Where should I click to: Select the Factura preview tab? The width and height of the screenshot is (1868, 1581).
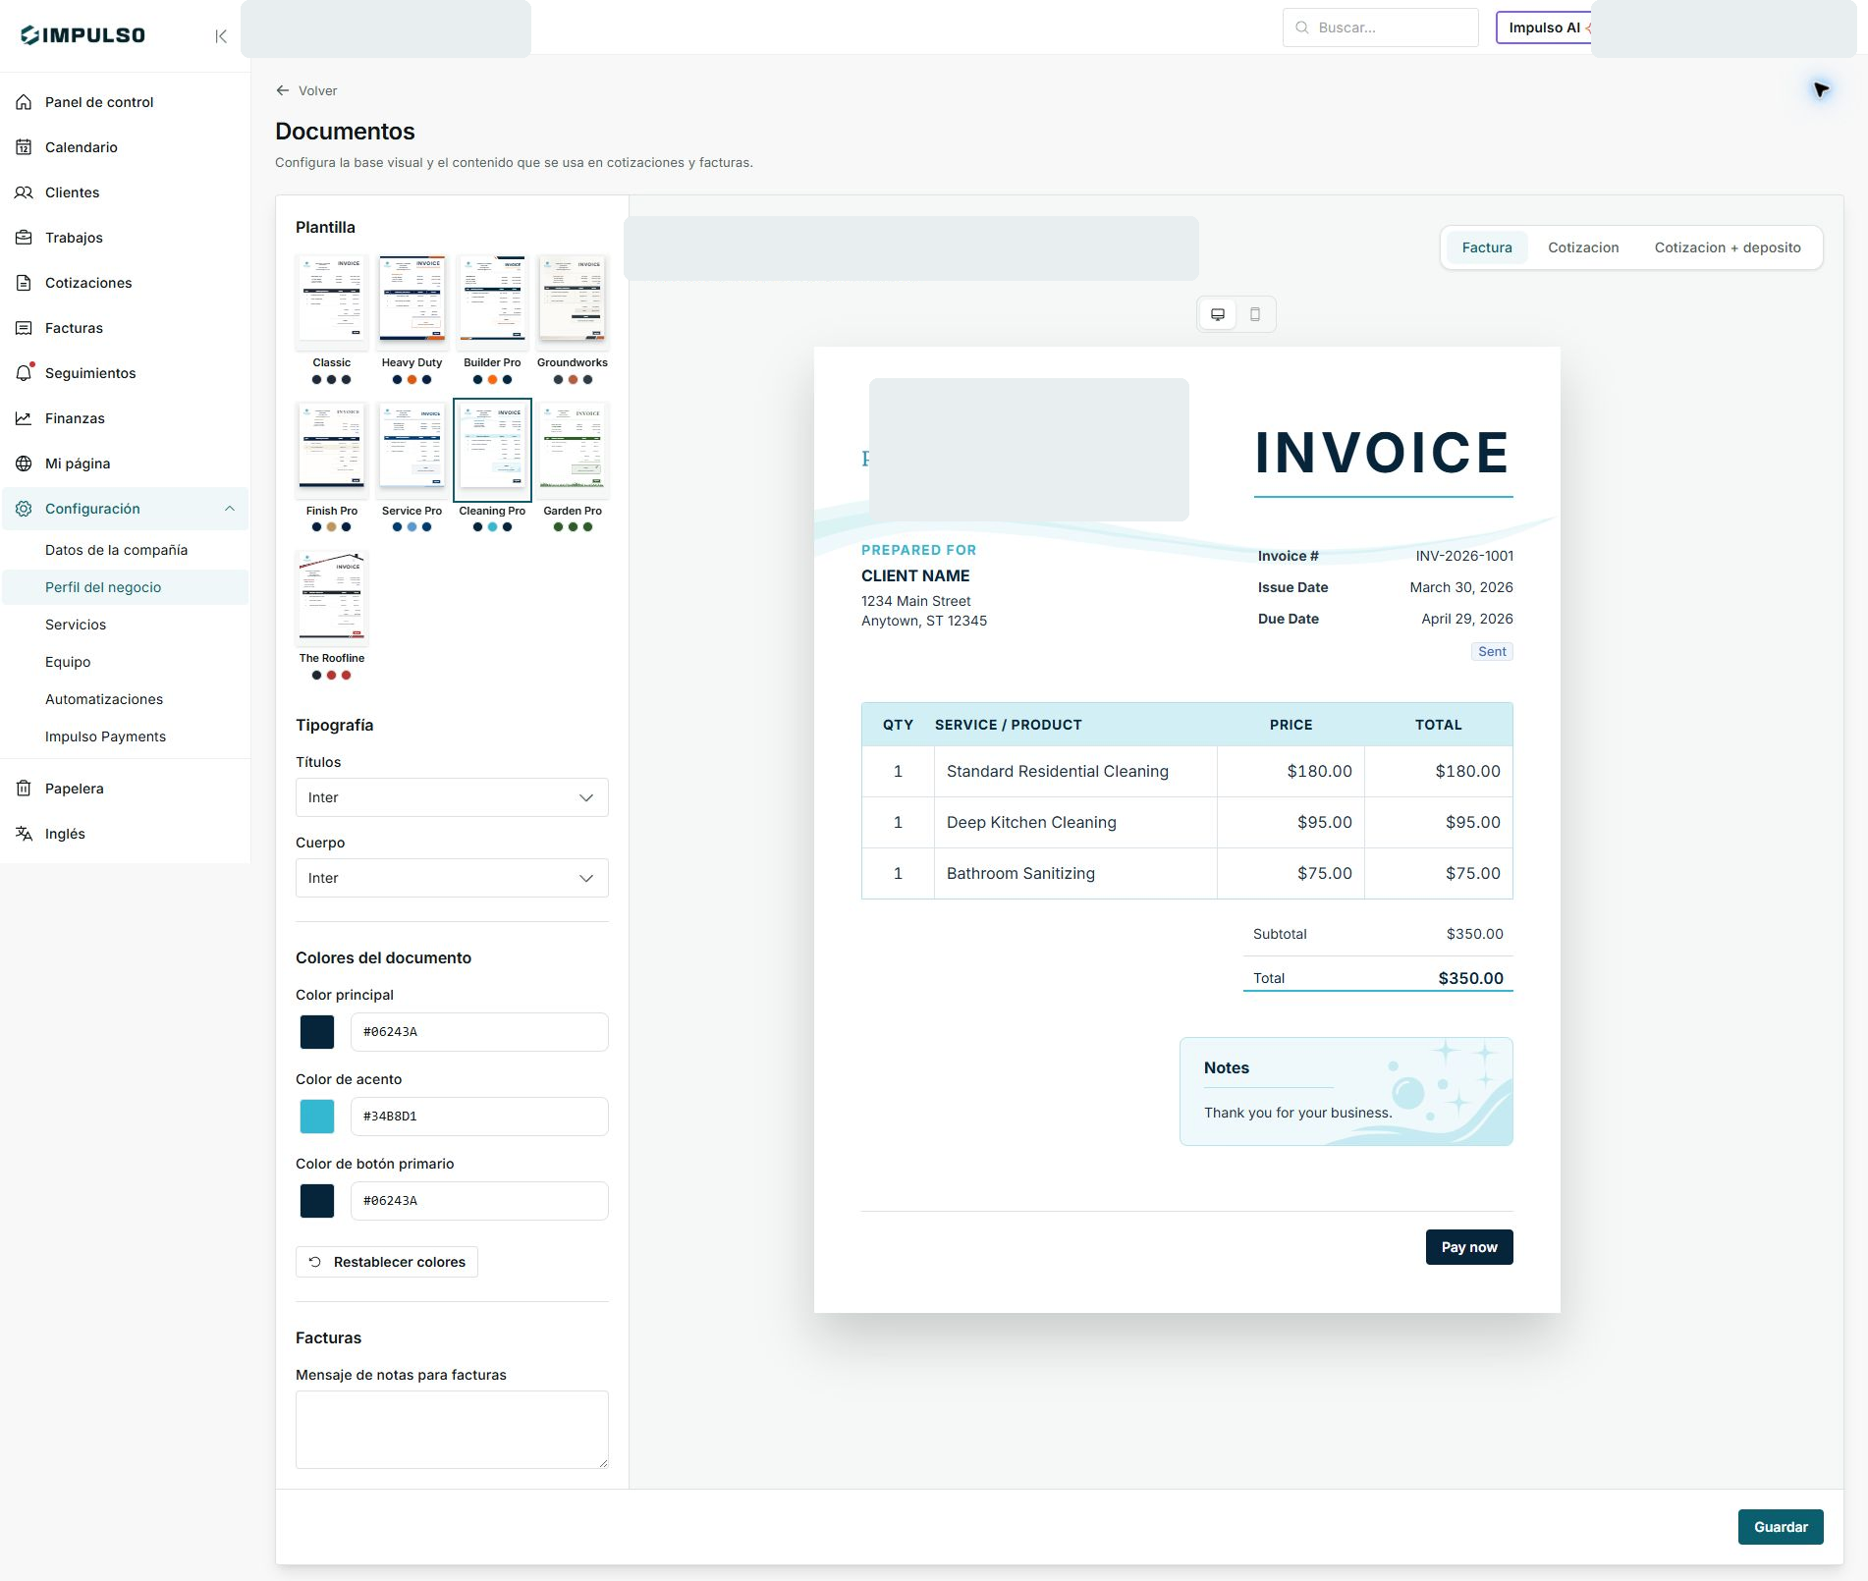tap(1487, 247)
